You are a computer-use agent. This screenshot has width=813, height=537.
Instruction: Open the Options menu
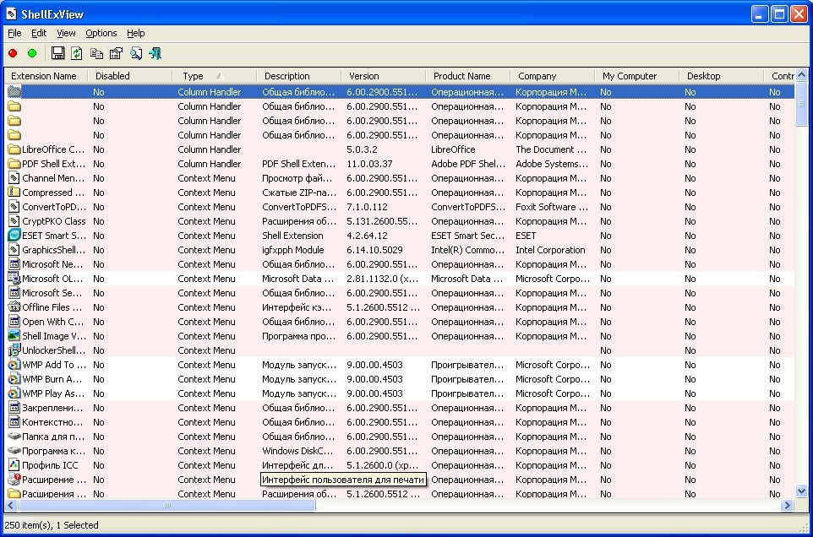click(x=101, y=33)
